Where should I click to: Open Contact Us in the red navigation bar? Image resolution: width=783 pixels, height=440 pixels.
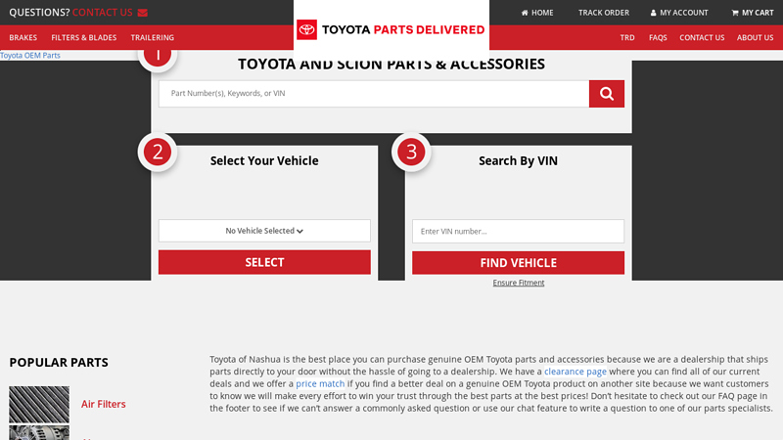point(702,37)
